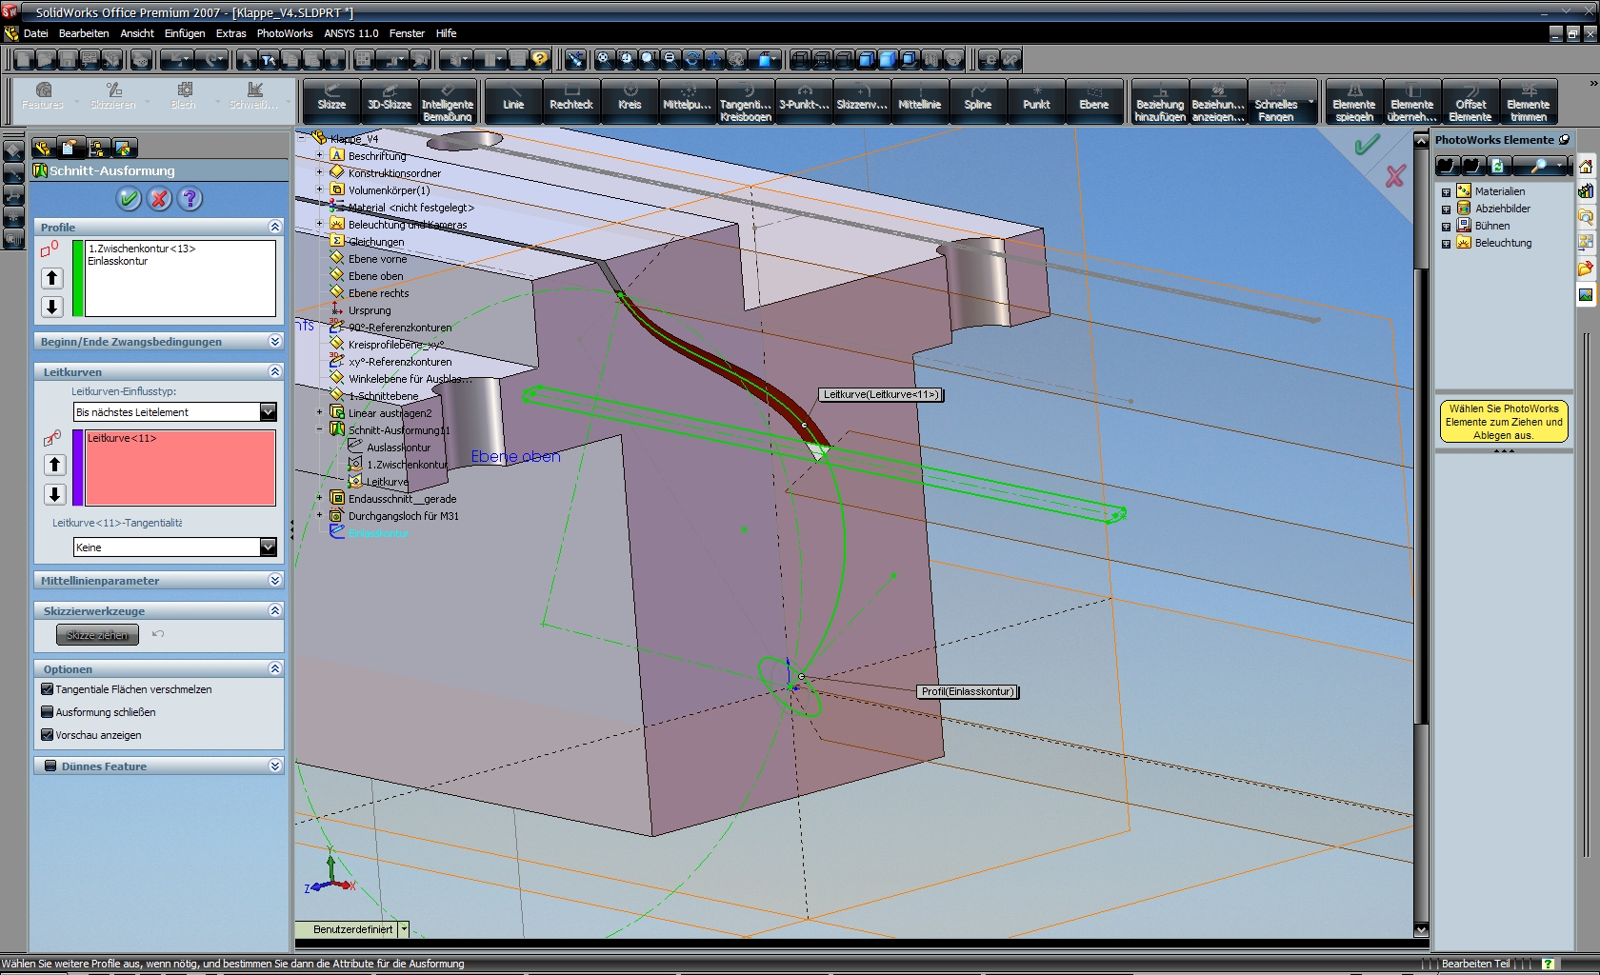Click the green OK checkmark in Schnitt-Ausformung
The width and height of the screenshot is (1600, 975).
130,199
